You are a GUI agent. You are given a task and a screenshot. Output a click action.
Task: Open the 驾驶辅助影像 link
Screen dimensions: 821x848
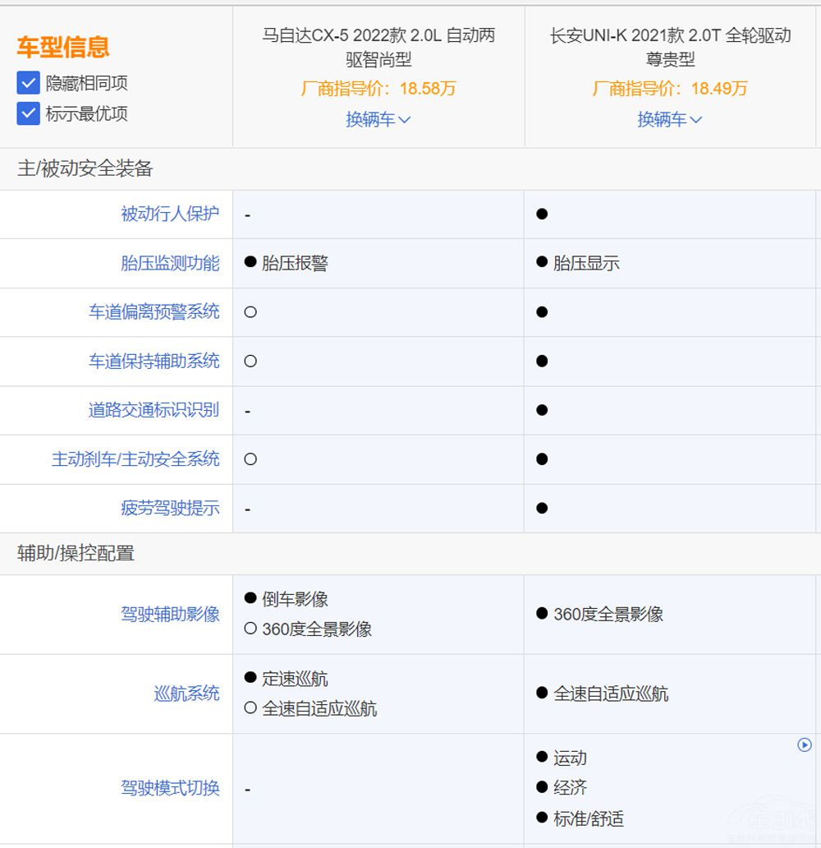tap(170, 614)
